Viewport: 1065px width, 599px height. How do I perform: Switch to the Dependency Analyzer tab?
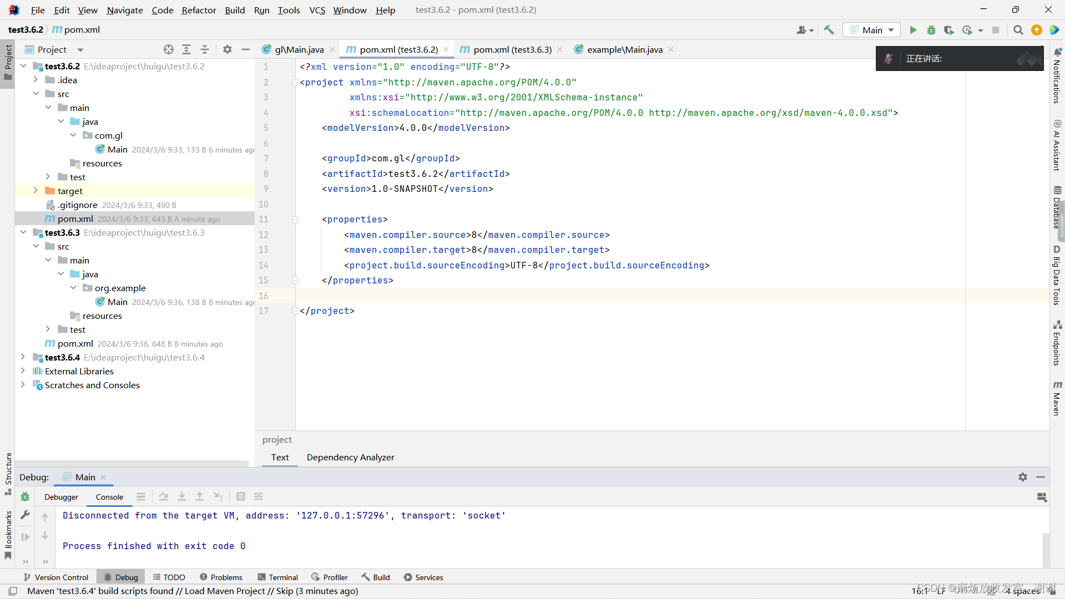tap(351, 457)
